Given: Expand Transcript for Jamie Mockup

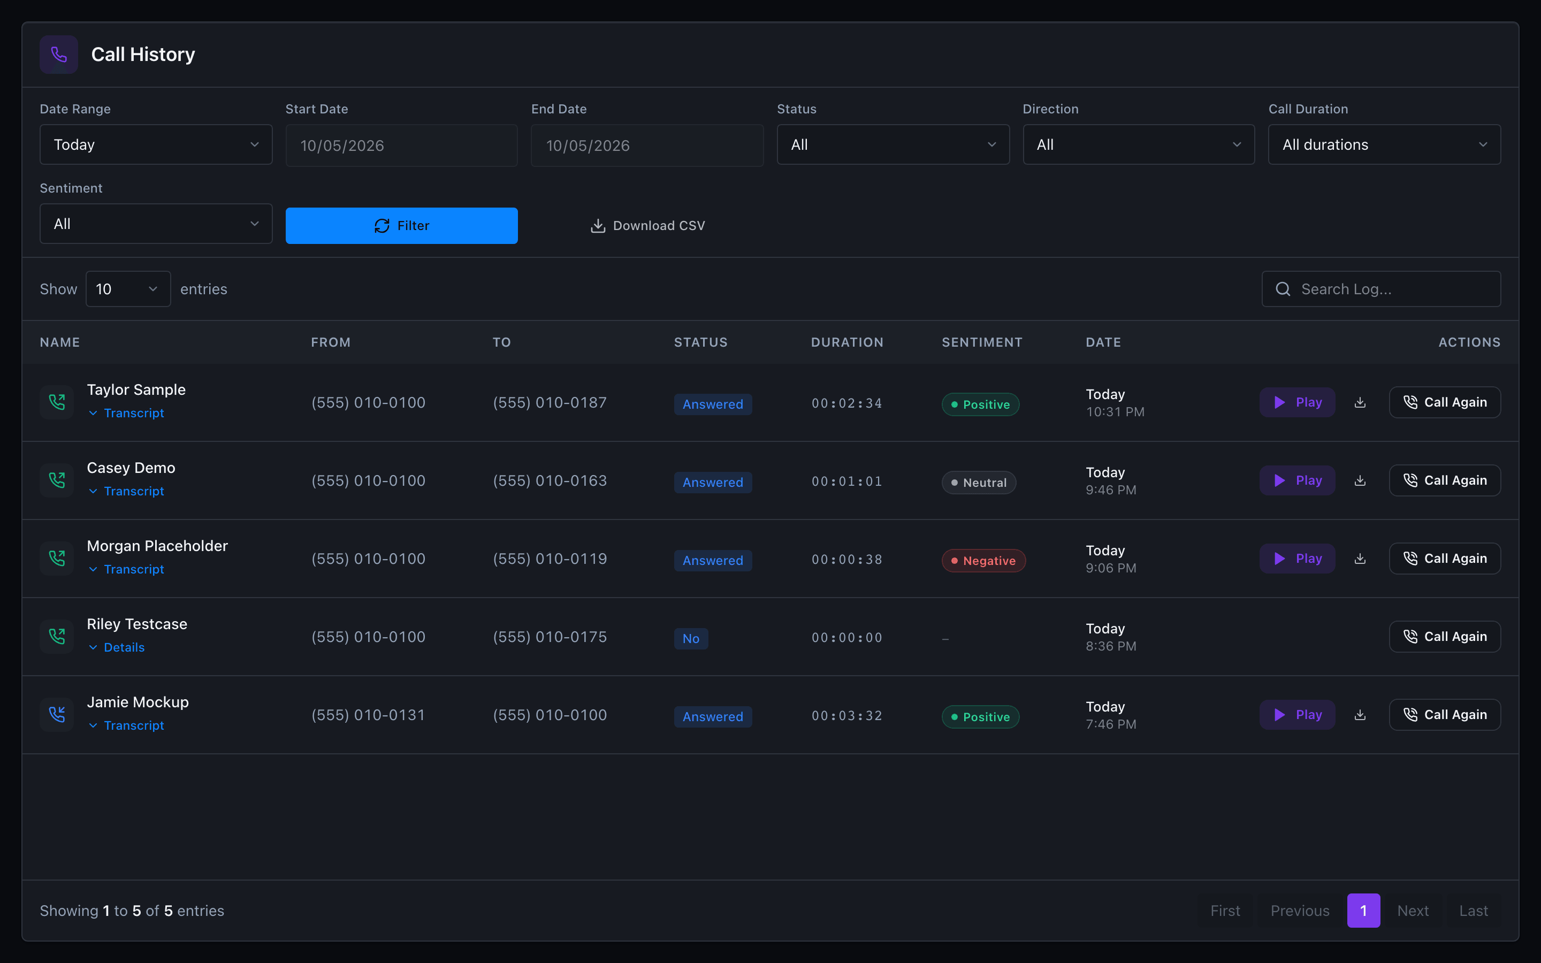Looking at the screenshot, I should 126,725.
